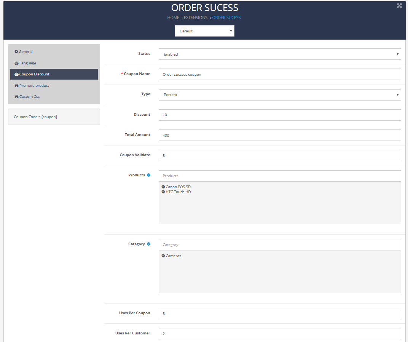Click the Discount input field

(280, 115)
